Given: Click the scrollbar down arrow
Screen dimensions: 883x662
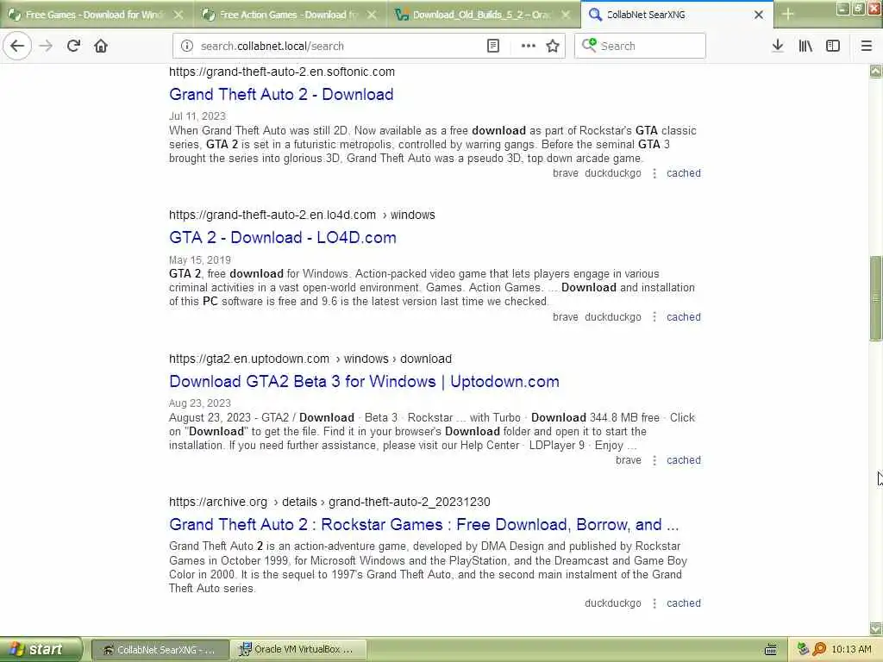Looking at the screenshot, I should coord(875,628).
